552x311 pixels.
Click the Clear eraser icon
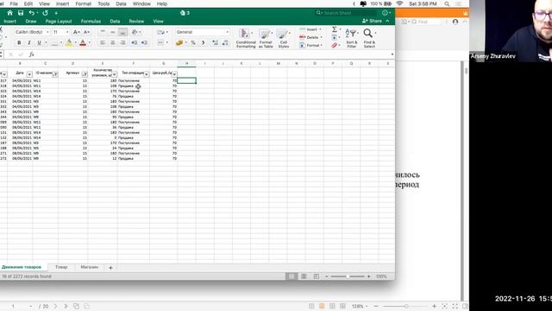335,45
